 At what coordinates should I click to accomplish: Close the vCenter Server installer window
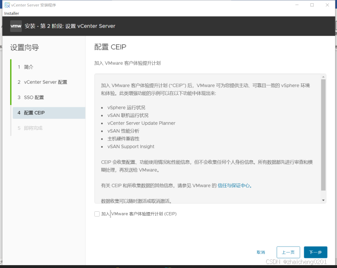[x=327, y=5]
